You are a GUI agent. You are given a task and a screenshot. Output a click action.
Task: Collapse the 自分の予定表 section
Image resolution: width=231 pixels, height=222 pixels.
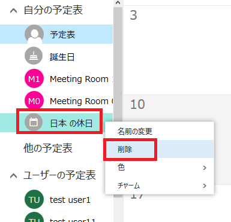(13, 11)
